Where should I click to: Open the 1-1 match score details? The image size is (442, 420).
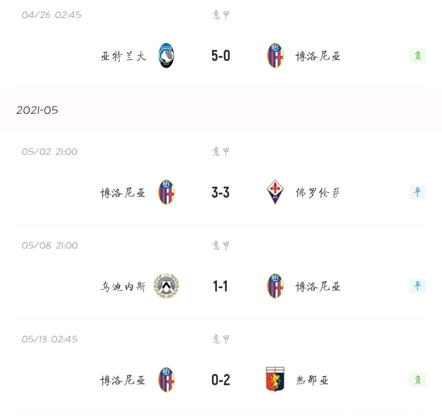coord(221,286)
